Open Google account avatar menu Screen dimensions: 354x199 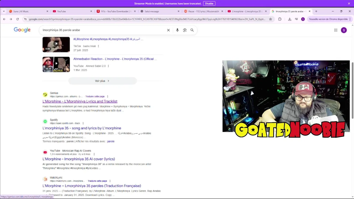[344, 30]
